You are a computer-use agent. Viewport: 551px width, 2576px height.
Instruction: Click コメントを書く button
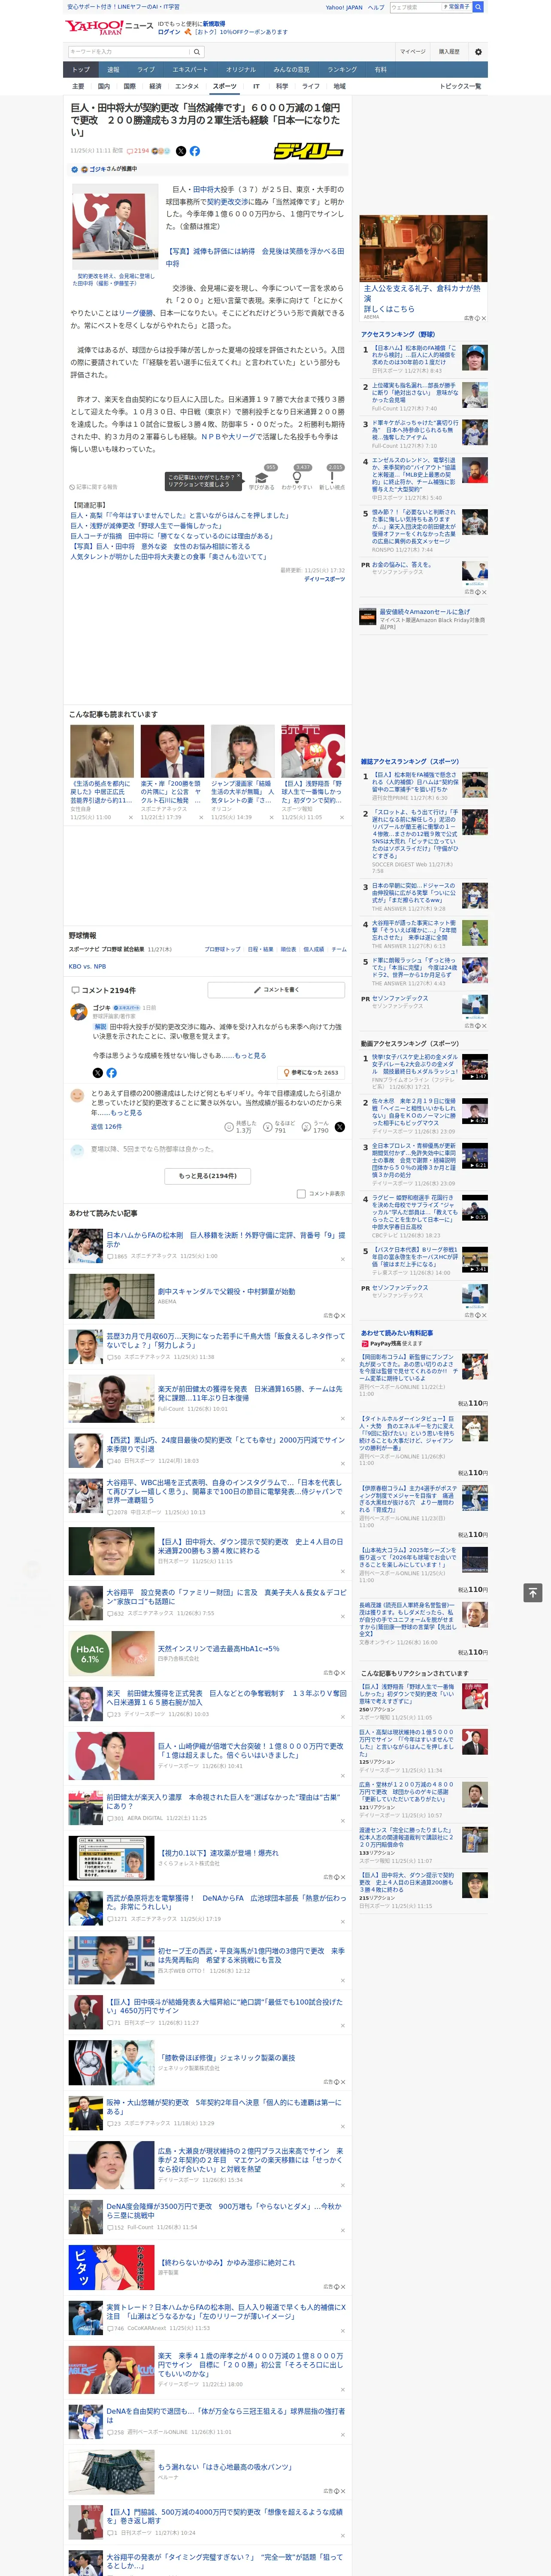tap(277, 989)
